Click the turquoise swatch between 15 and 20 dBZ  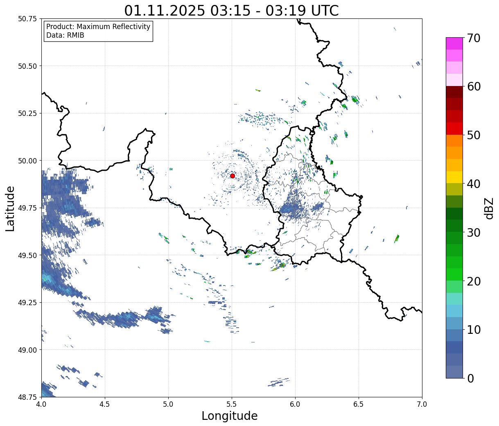454,299
